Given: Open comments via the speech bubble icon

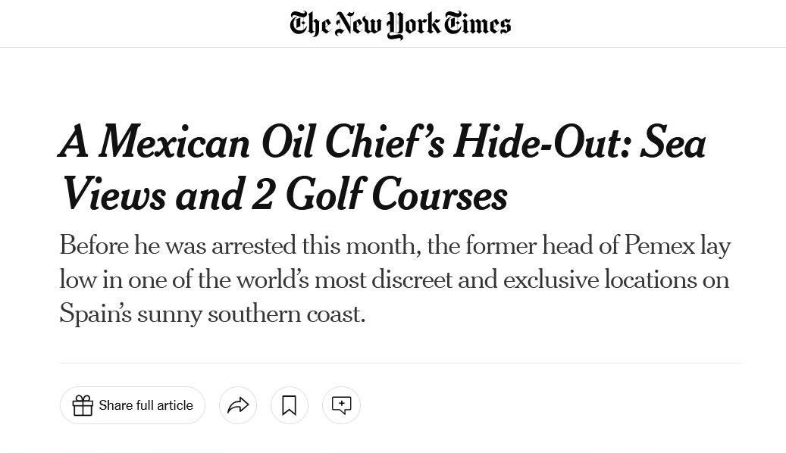Looking at the screenshot, I should click(x=341, y=405).
